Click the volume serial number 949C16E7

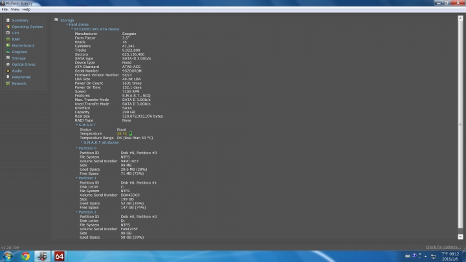(129, 161)
